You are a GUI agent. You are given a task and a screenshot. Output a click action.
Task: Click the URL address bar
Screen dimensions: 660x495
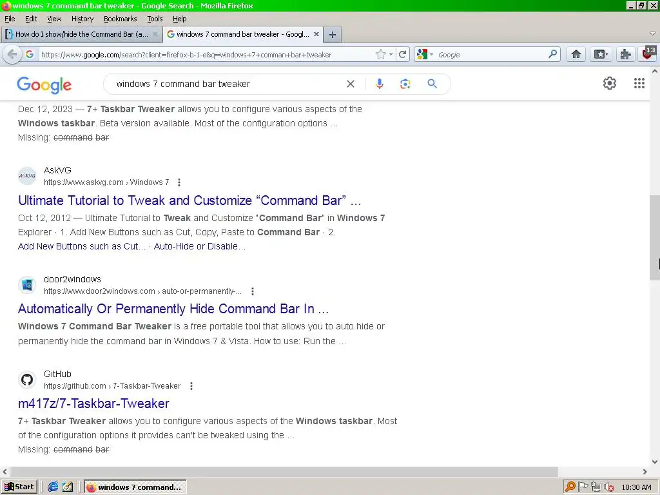point(206,54)
